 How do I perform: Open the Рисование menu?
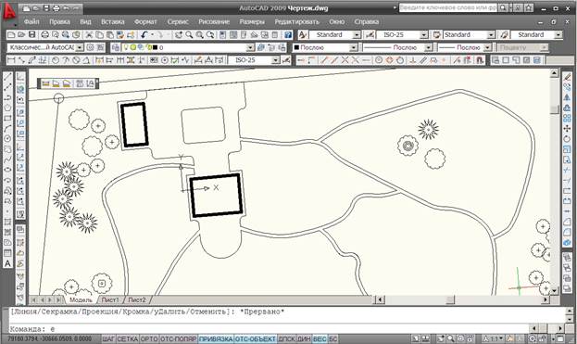click(214, 21)
